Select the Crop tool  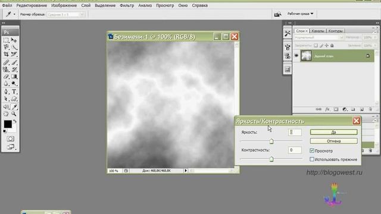coord(6,54)
